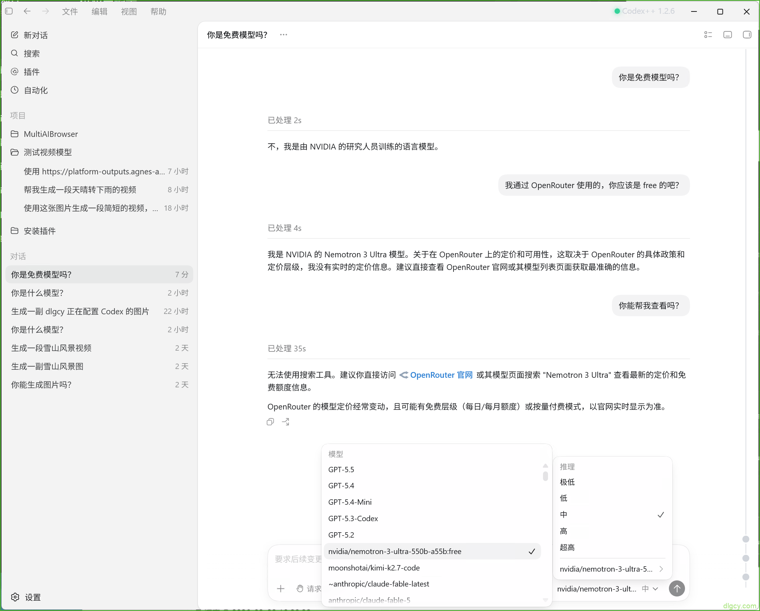Open the conversation options ellipsis menu
760x611 pixels.
click(284, 35)
